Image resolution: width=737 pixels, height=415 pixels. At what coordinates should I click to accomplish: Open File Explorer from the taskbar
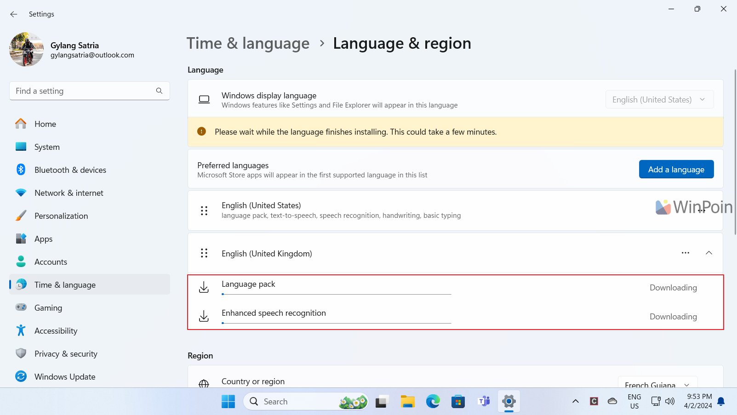[407, 402]
